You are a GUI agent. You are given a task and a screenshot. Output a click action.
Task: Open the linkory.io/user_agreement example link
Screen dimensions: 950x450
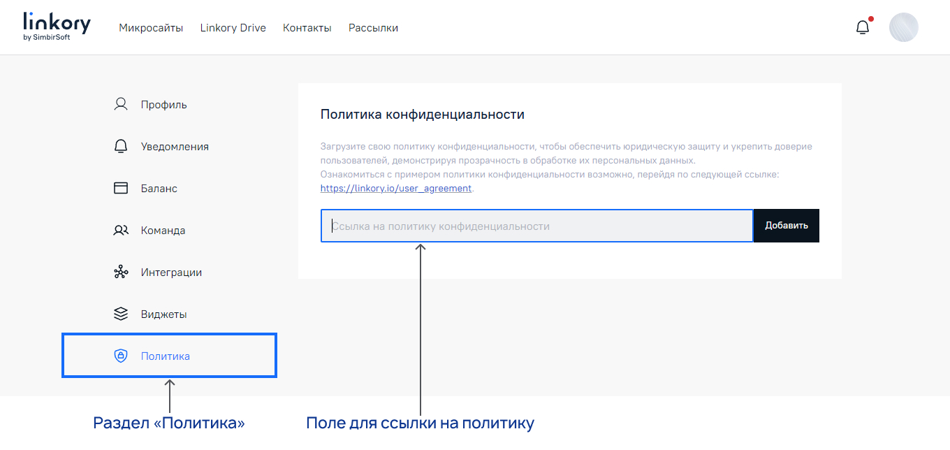tap(395, 188)
